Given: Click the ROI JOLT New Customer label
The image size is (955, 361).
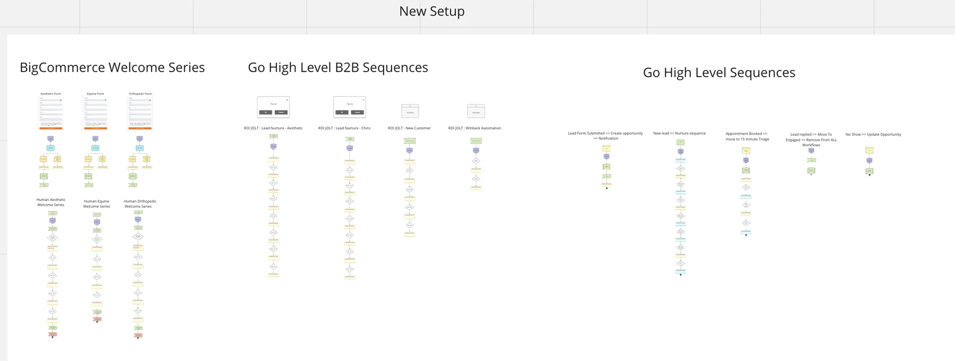Looking at the screenshot, I should pos(409,128).
